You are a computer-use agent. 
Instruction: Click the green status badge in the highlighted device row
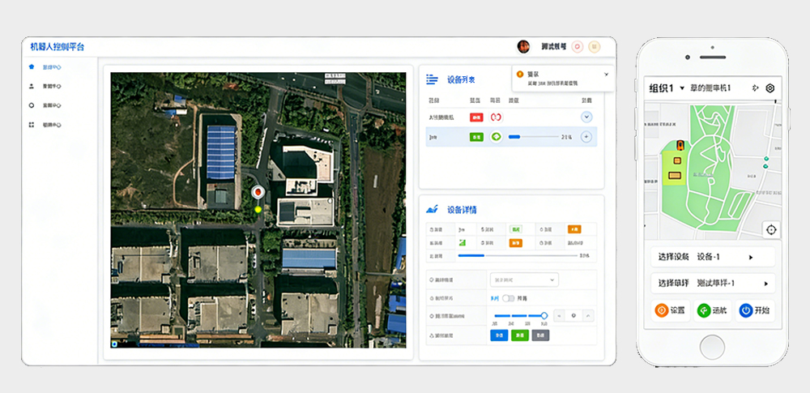(x=476, y=137)
